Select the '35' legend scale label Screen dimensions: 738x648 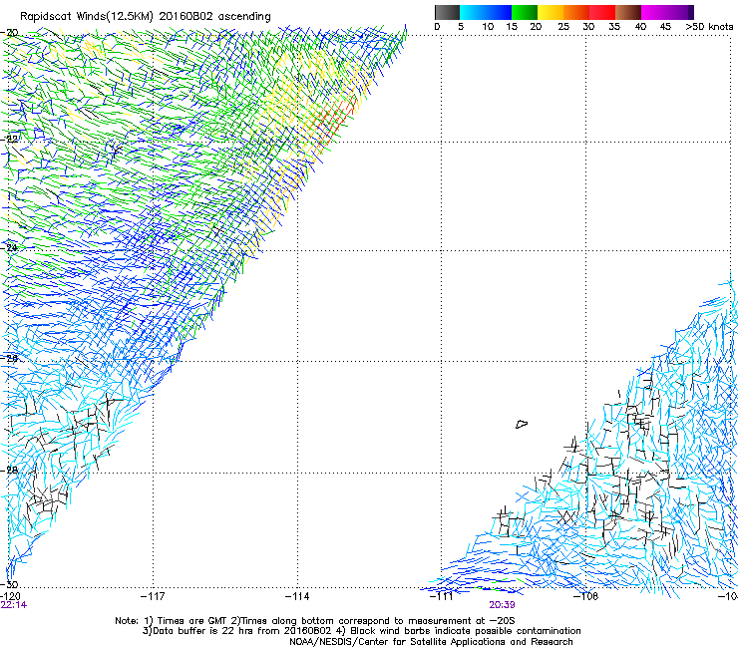pos(614,27)
